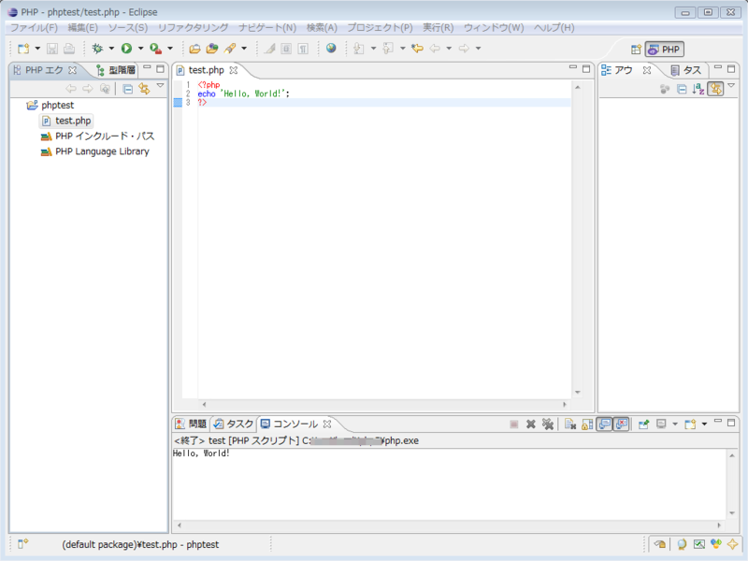
Task: Toggle Block Selection Mode icon
Action: [x=286, y=49]
